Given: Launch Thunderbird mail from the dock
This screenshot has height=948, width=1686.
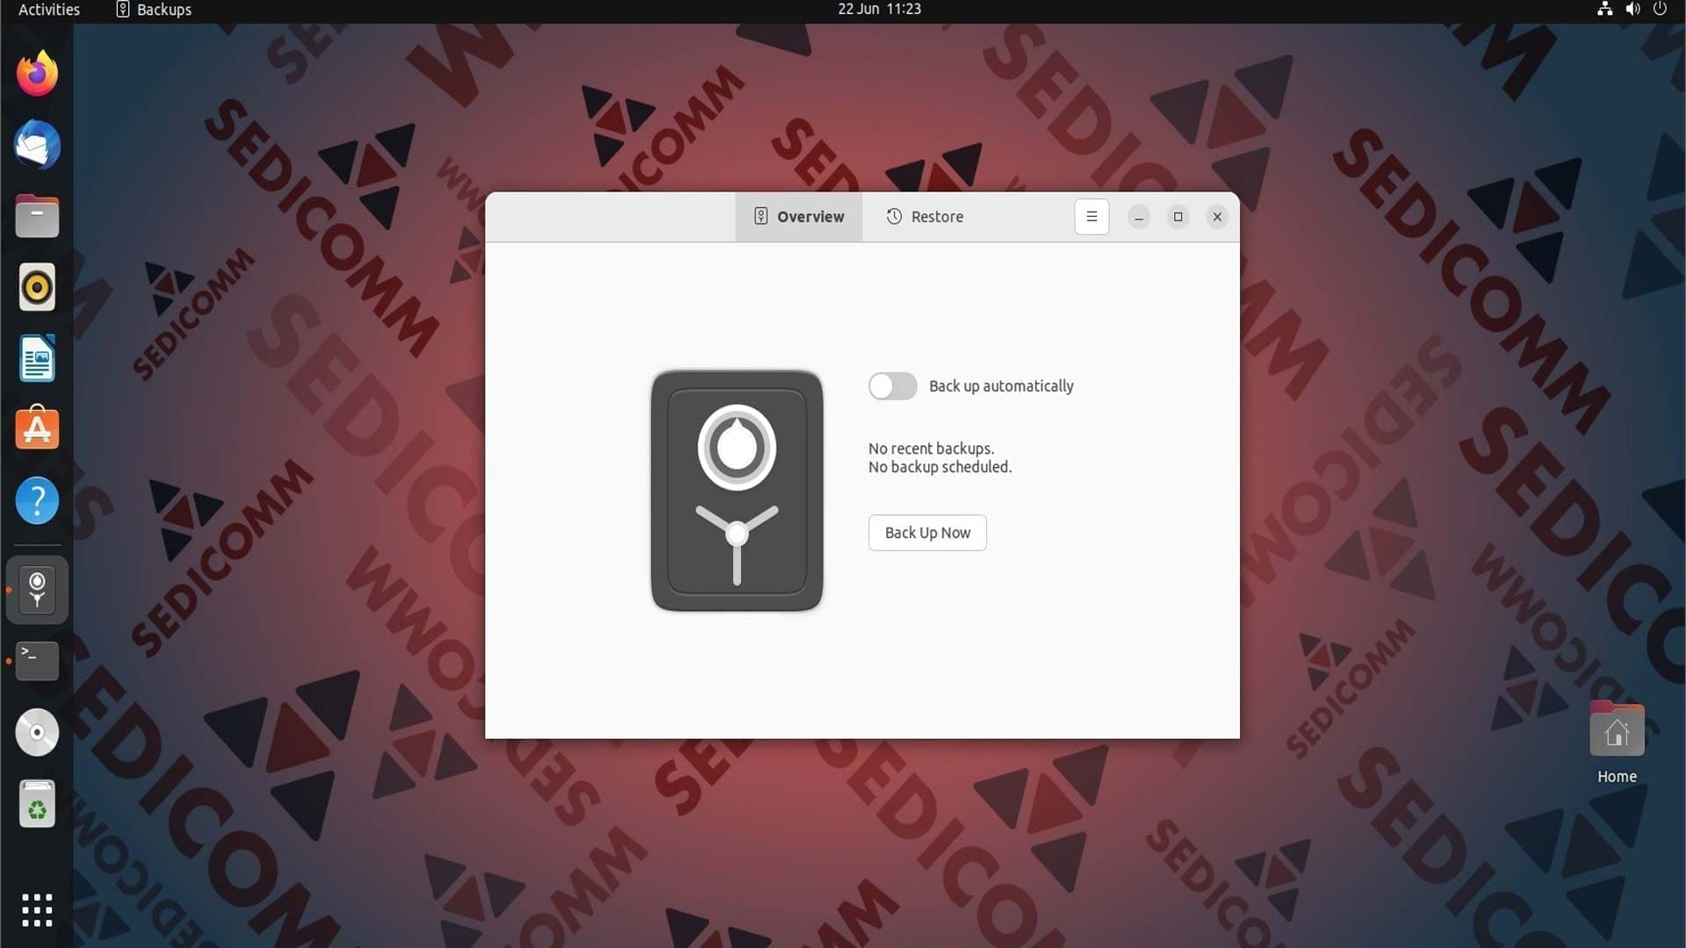Looking at the screenshot, I should tap(37, 145).
